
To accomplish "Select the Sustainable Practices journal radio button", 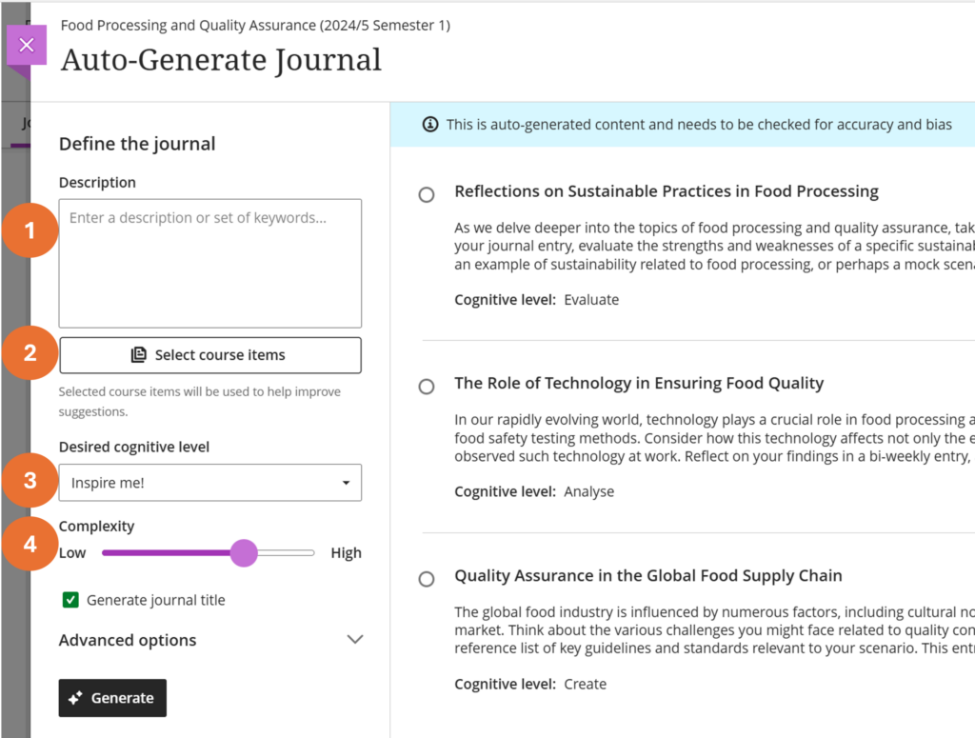I will (x=427, y=194).
